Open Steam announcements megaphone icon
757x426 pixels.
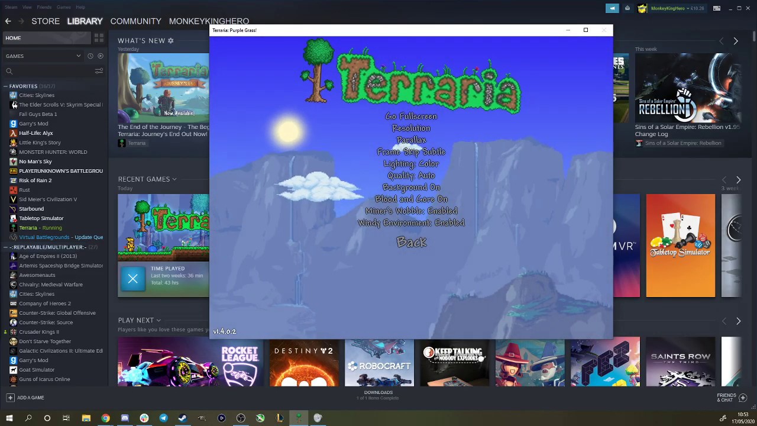pyautogui.click(x=612, y=8)
